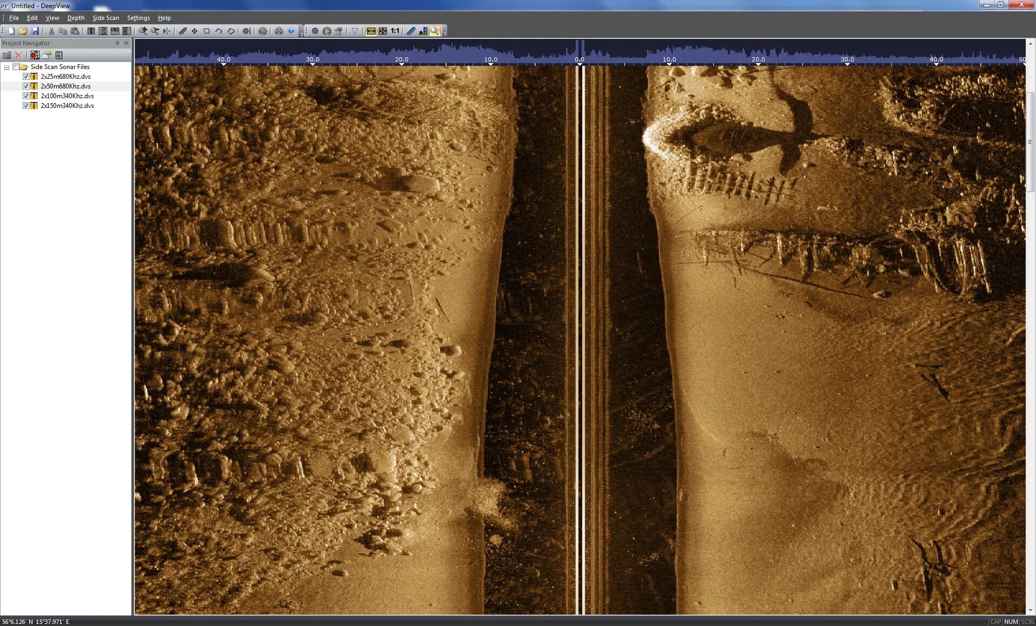Screen dimensions: 1036x626
Task: Uncheck the 2x25m680Khz.dvs file checkbox
Action: pyautogui.click(x=26, y=76)
